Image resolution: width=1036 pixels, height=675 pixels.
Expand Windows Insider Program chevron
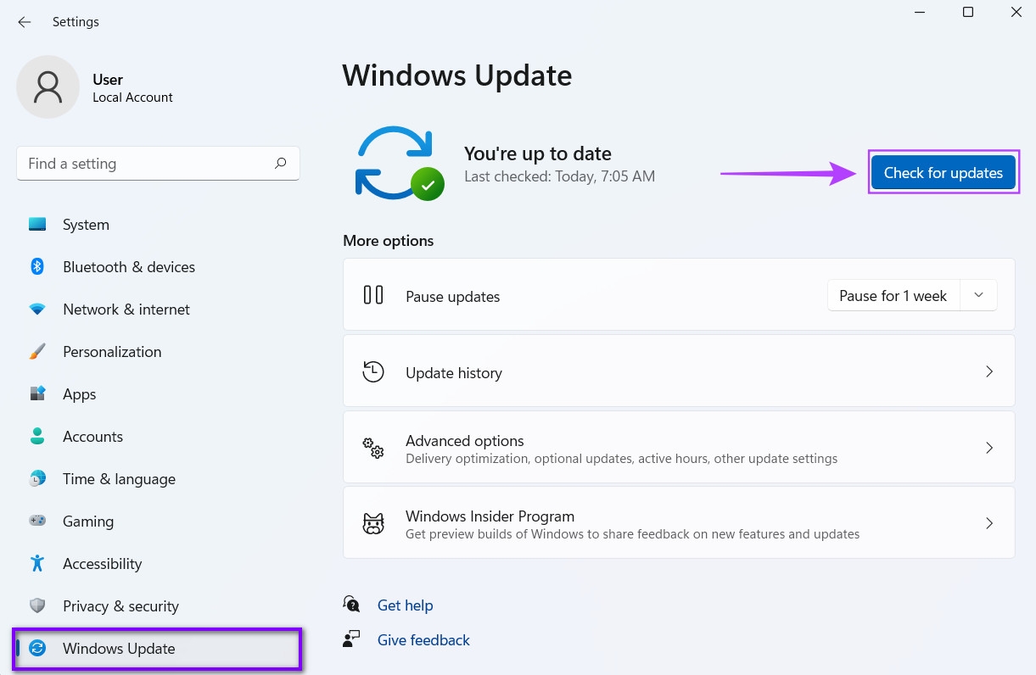(x=989, y=523)
